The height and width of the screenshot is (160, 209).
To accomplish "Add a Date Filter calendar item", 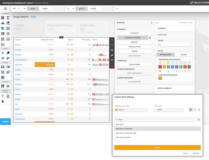I will tap(3, 77).
